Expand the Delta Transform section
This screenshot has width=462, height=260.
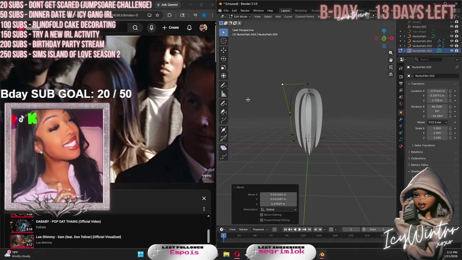tap(424, 146)
